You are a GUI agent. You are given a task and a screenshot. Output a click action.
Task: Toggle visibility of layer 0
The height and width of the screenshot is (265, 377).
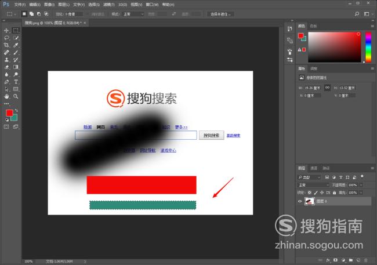(x=300, y=201)
